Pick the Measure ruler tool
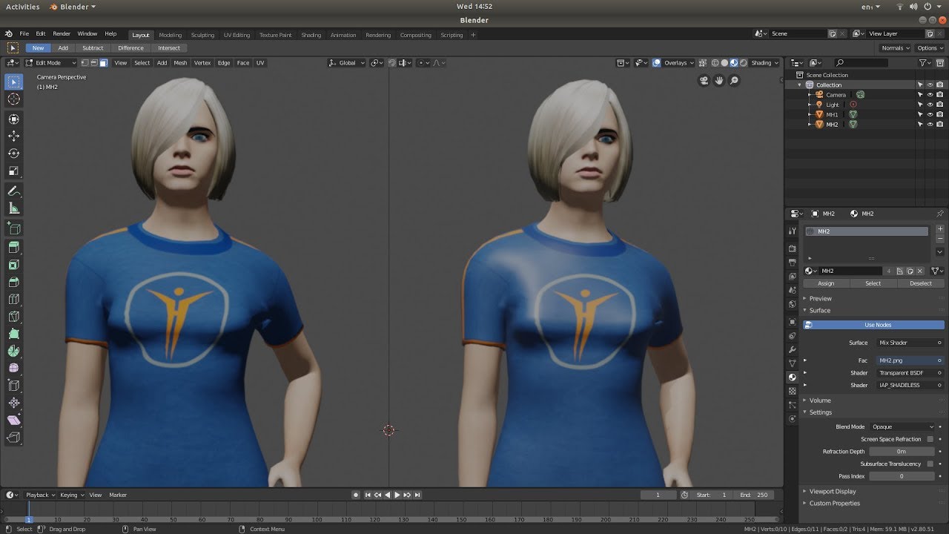The width and height of the screenshot is (949, 534). point(14,208)
